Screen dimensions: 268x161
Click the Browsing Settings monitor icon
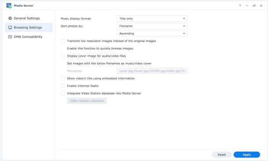click(x=10, y=27)
